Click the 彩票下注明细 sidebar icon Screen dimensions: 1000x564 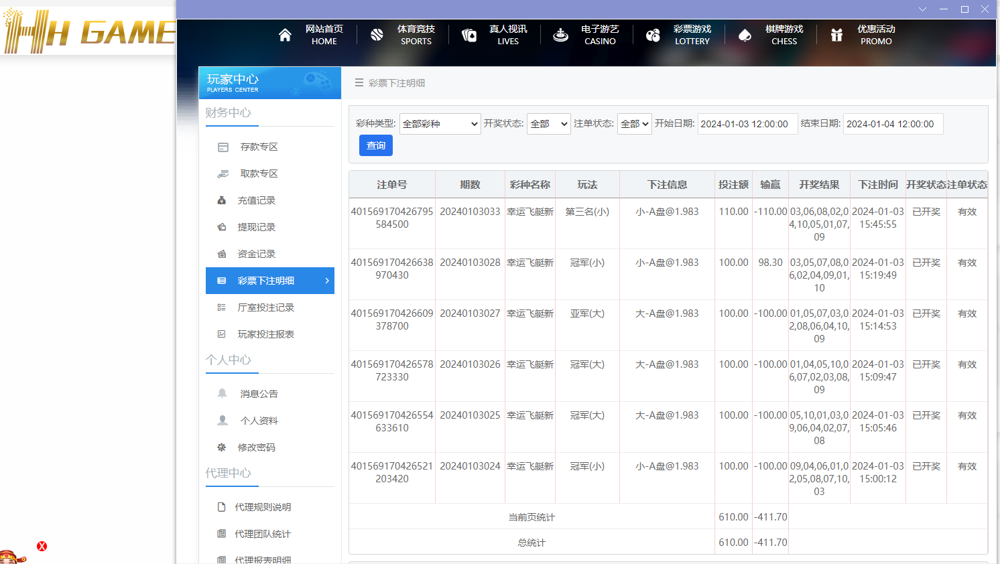click(x=222, y=281)
